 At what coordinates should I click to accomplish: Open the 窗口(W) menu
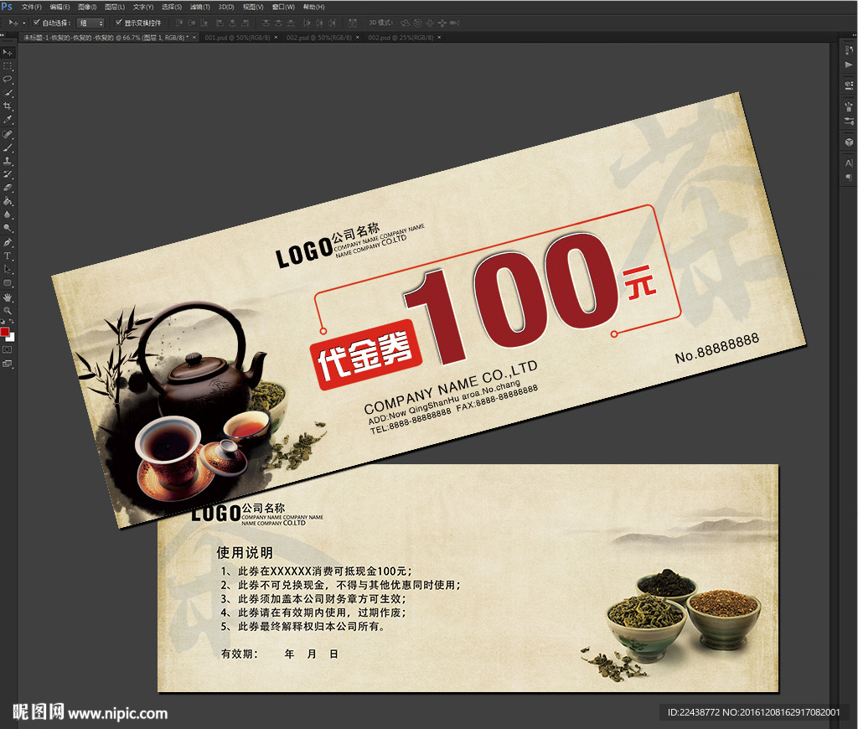click(283, 7)
